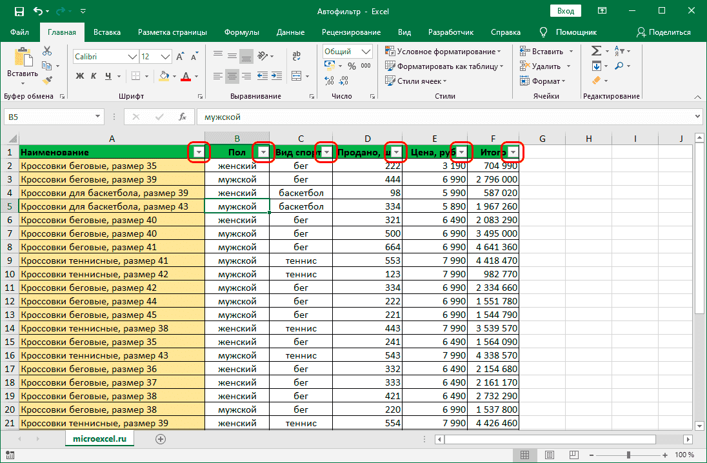Toggle underline formatting
Image resolution: width=707 pixels, height=463 pixels.
click(107, 75)
